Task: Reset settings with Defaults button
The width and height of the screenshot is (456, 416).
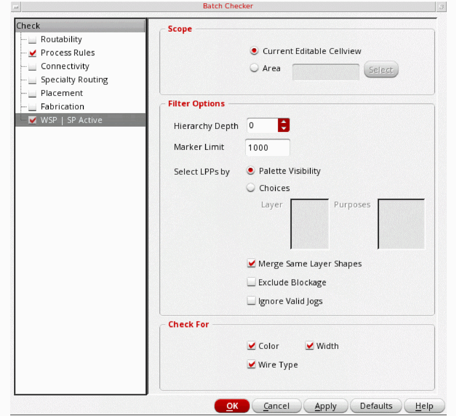Action: pyautogui.click(x=376, y=406)
